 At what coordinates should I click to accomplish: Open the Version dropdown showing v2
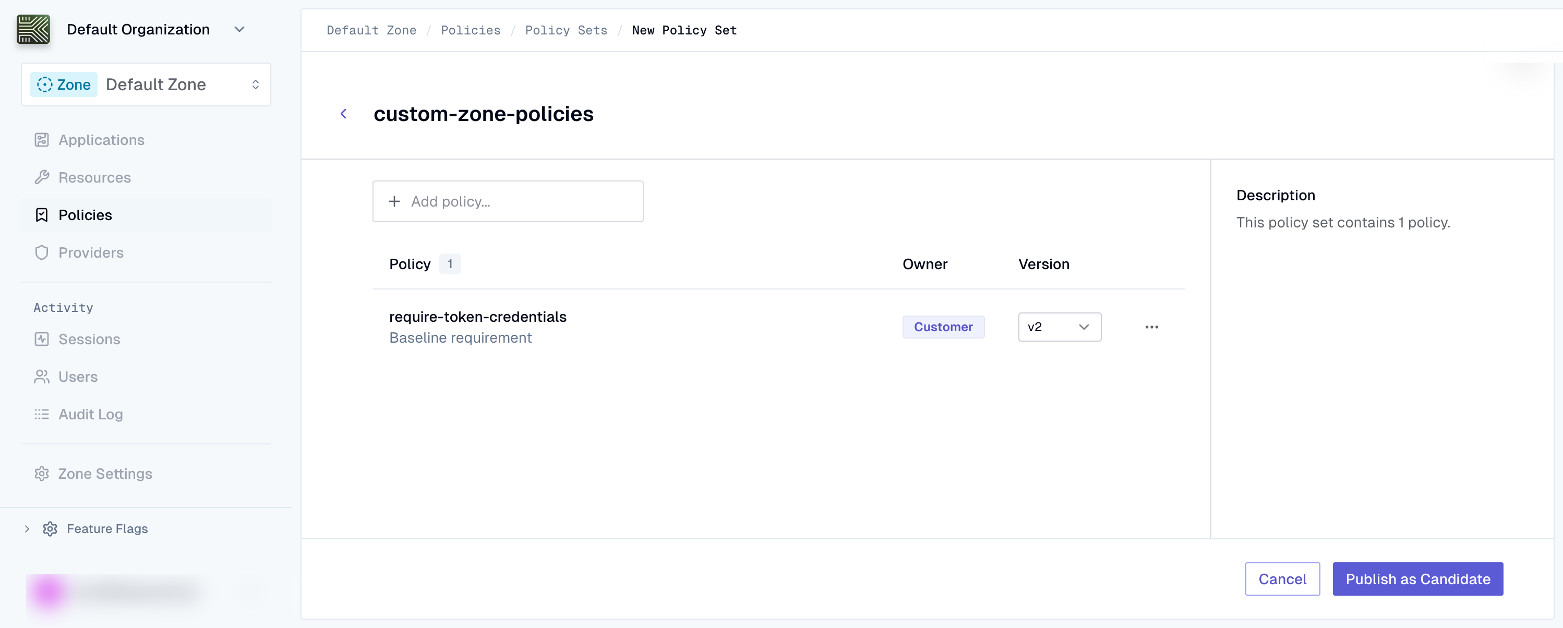[x=1060, y=327]
